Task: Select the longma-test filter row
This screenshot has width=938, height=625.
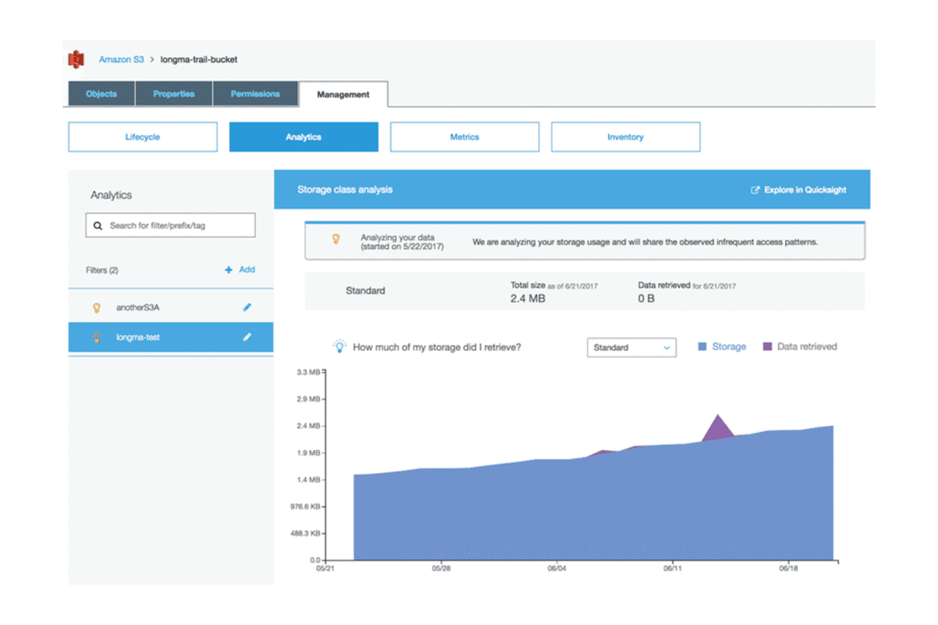Action: click(170, 337)
